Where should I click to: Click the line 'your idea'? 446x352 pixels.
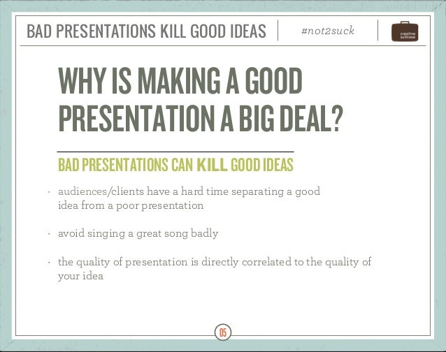tap(80, 277)
